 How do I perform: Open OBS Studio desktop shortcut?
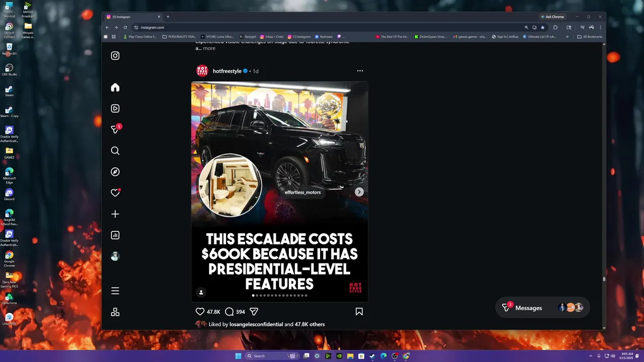pos(9,70)
